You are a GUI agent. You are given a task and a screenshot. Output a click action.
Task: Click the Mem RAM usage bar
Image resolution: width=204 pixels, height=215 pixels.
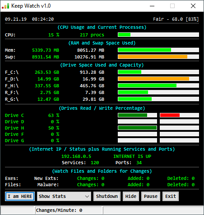click(x=158, y=50)
